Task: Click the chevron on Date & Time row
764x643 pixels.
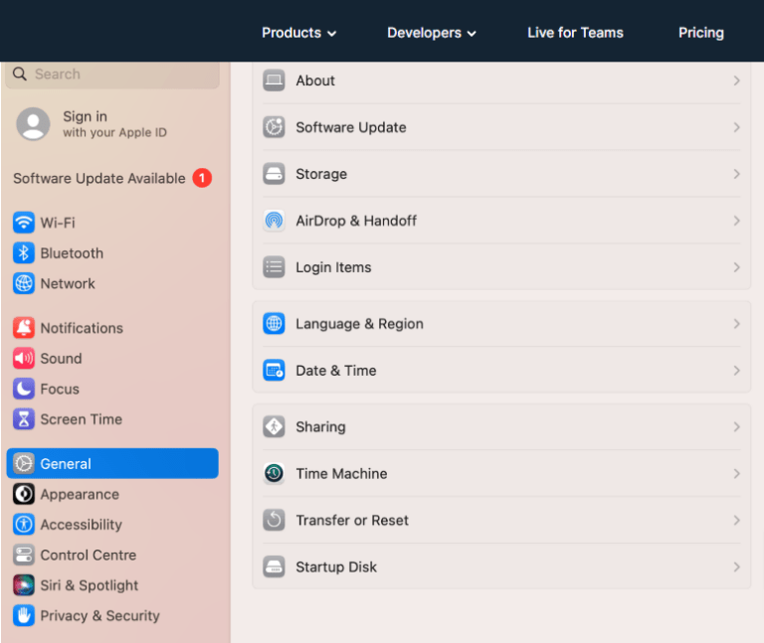Action: click(x=737, y=371)
